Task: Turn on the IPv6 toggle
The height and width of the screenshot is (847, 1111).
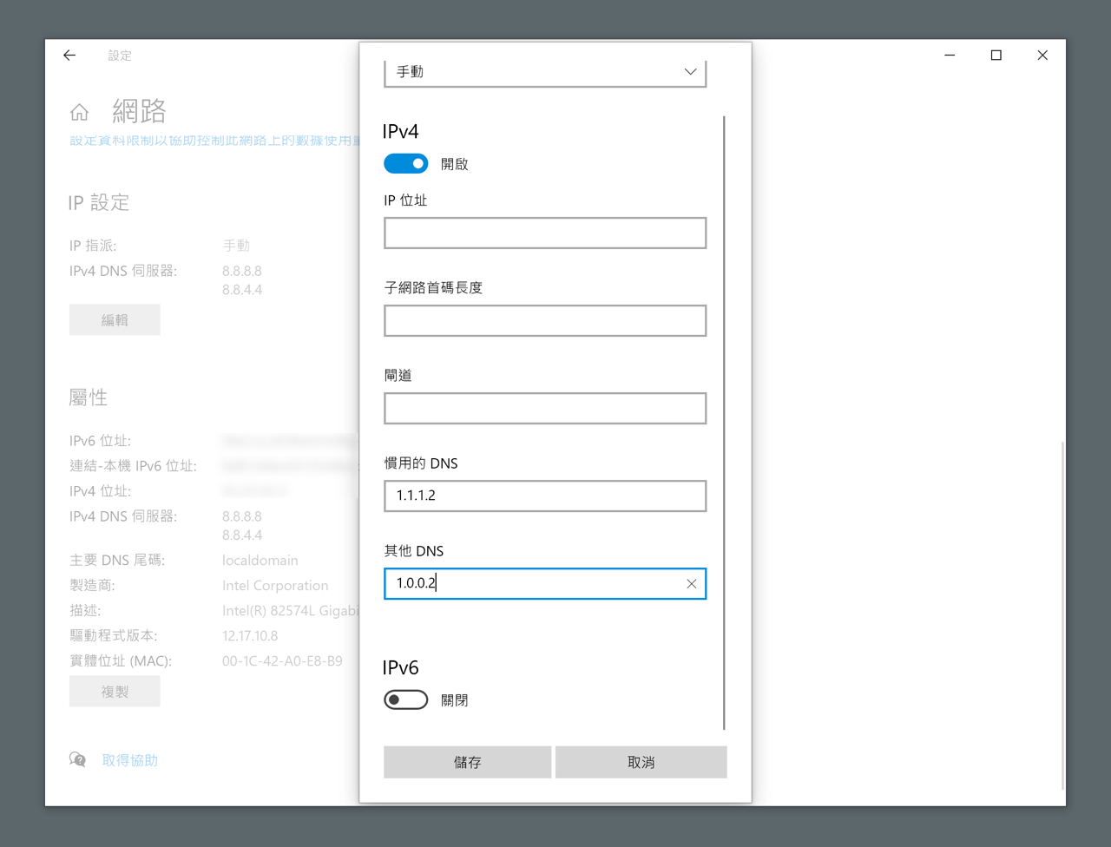Action: (405, 699)
